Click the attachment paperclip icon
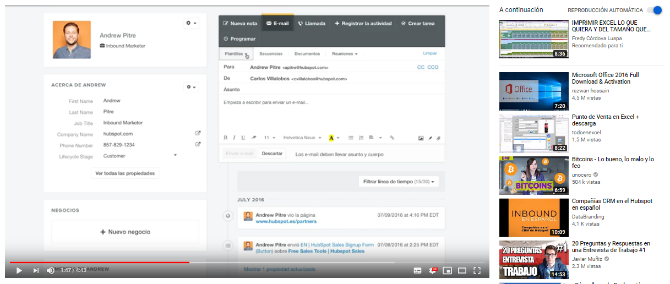Screen dimensions: 670x284 click(x=438, y=138)
